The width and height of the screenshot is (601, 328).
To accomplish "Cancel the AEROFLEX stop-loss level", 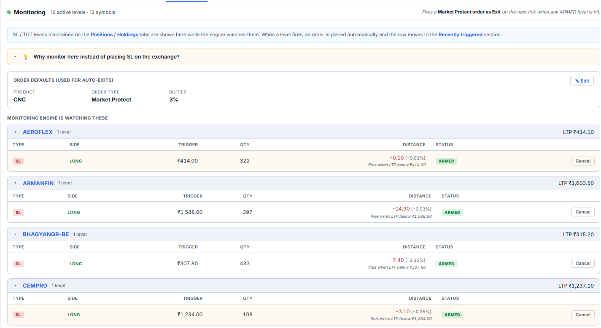I will point(583,161).
